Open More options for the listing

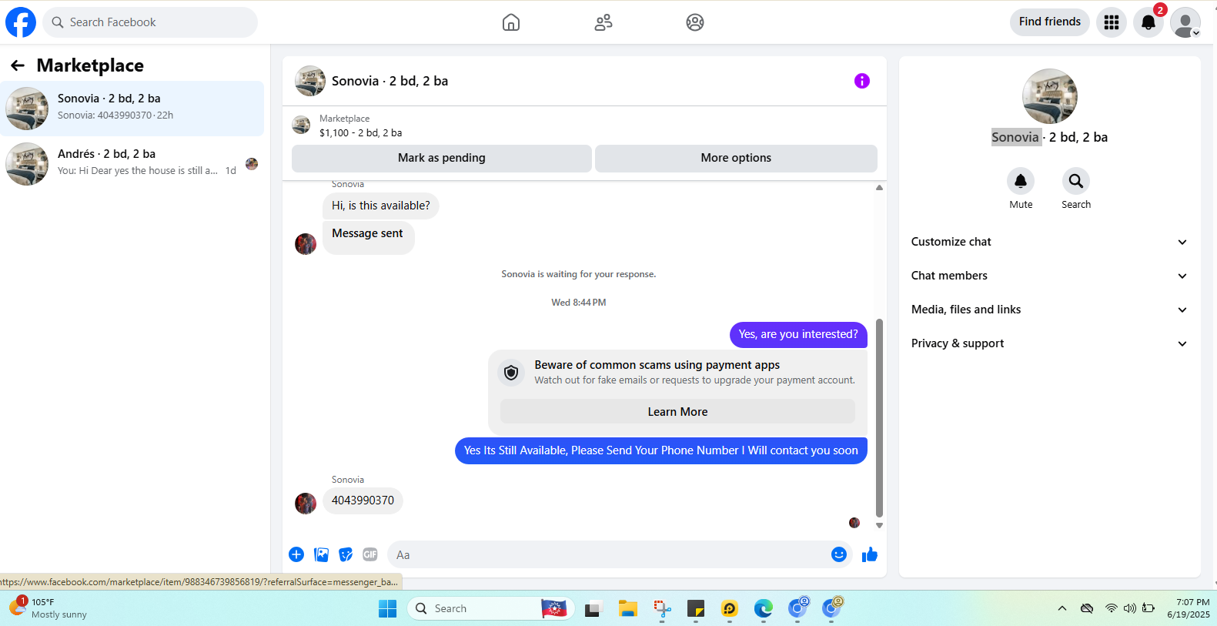pos(736,158)
